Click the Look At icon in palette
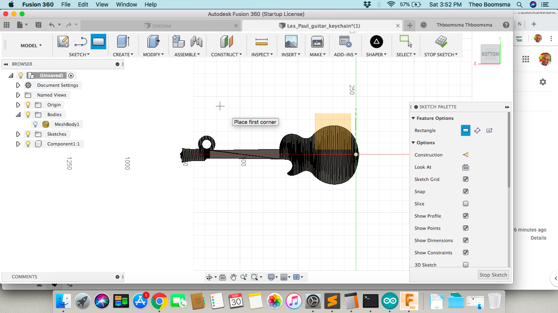The image size is (558, 313). pyautogui.click(x=465, y=167)
